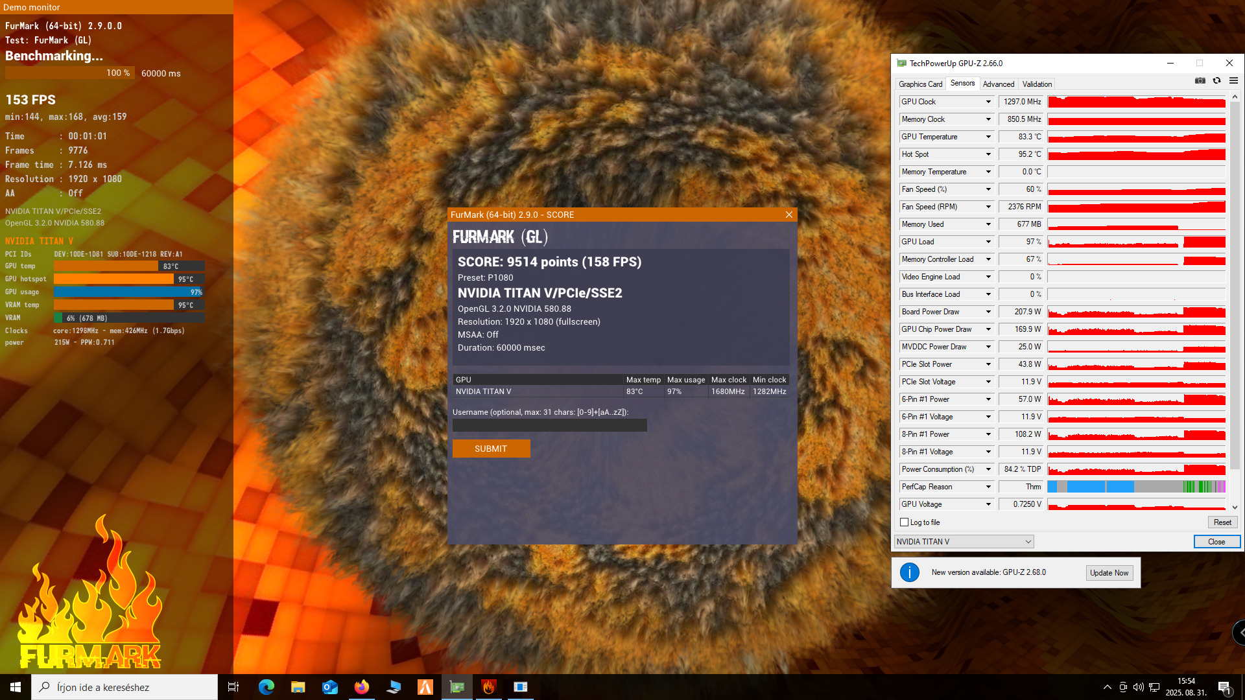
Task: Click GPU-Z refresh sensors icon
Action: [x=1216, y=81]
